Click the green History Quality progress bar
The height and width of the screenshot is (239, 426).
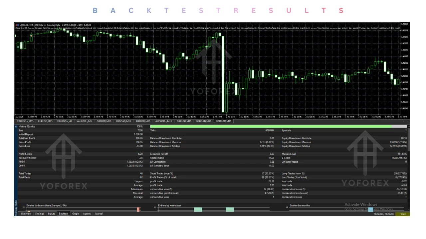[x=271, y=126]
